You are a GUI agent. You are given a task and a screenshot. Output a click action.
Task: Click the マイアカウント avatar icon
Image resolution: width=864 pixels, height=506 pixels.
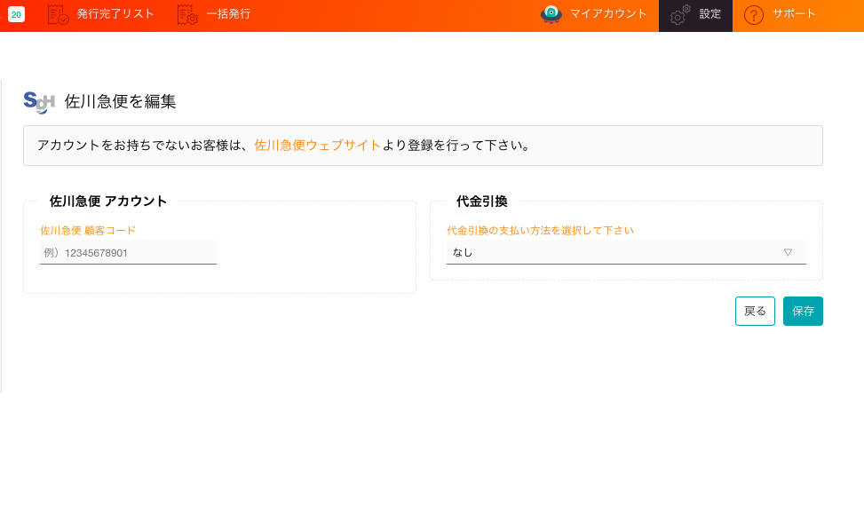[x=551, y=14]
